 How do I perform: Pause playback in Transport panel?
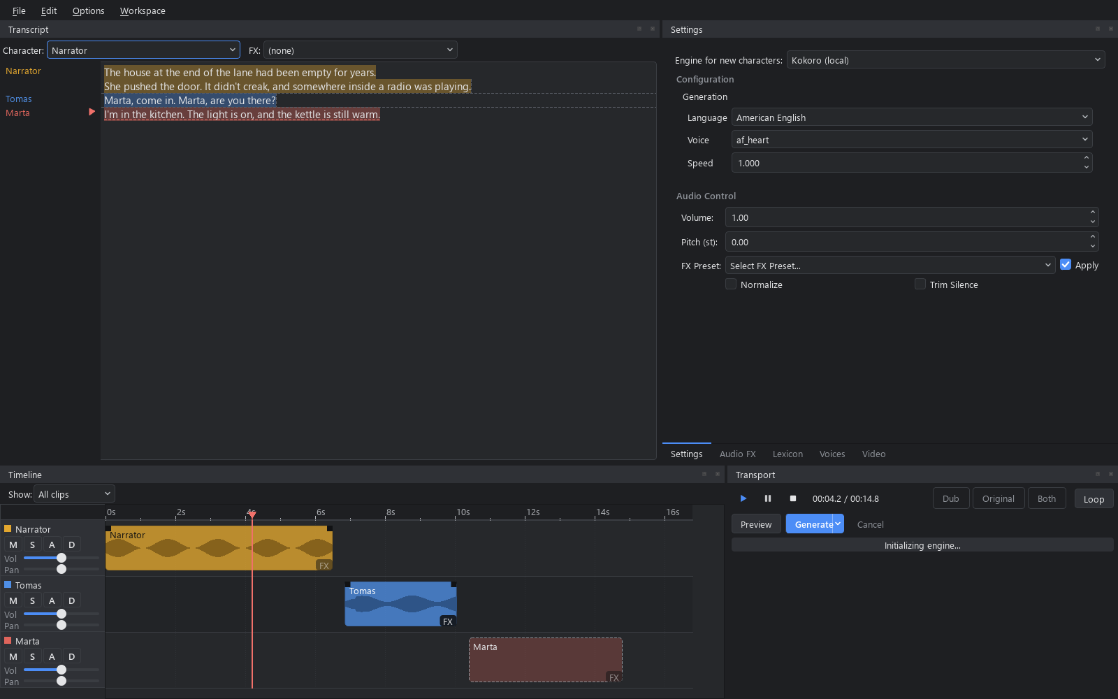[768, 498]
